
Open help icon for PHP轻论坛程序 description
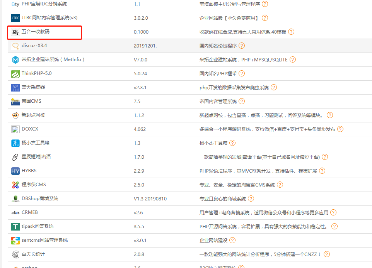(322, 171)
